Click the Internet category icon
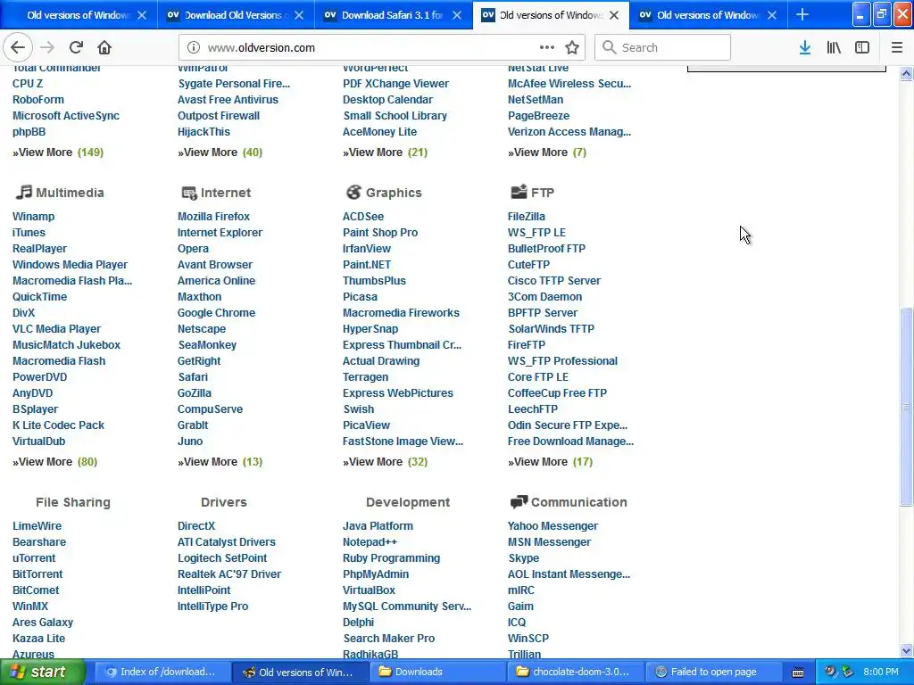 189,193
